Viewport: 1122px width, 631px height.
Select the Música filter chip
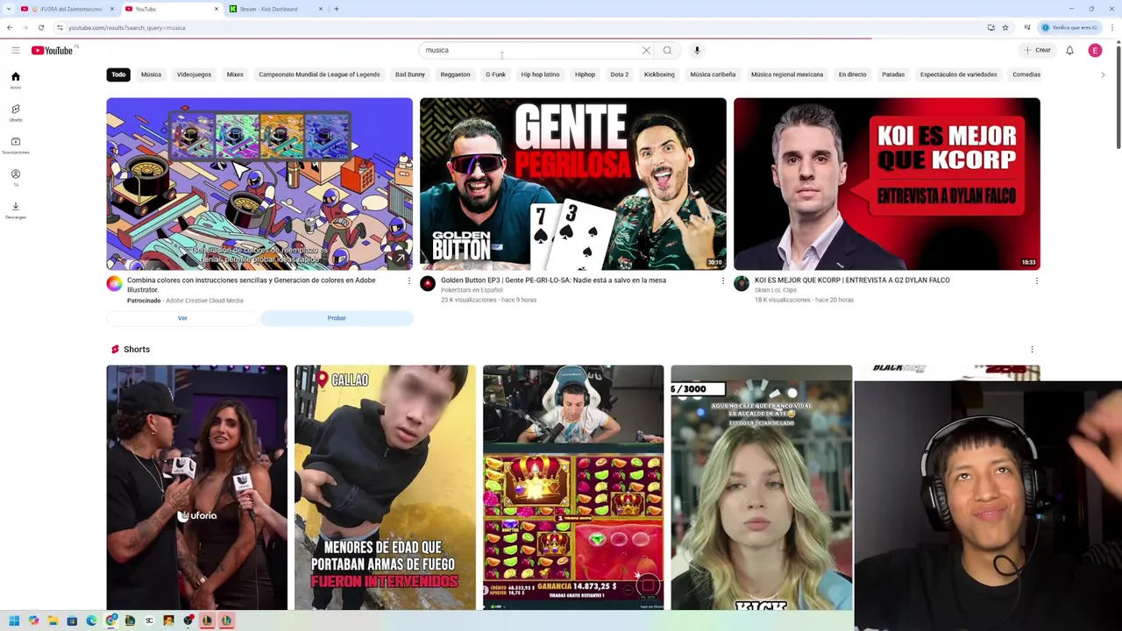click(x=151, y=74)
